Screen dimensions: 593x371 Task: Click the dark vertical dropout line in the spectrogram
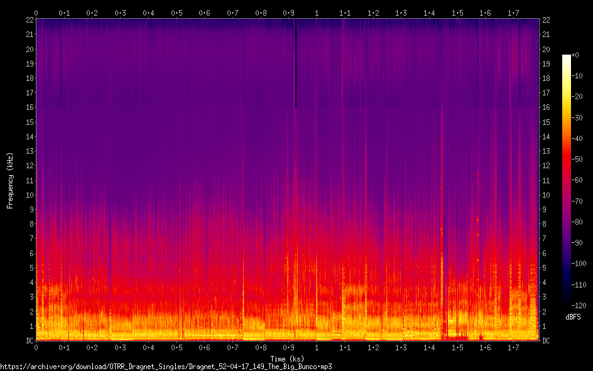pos(295,63)
